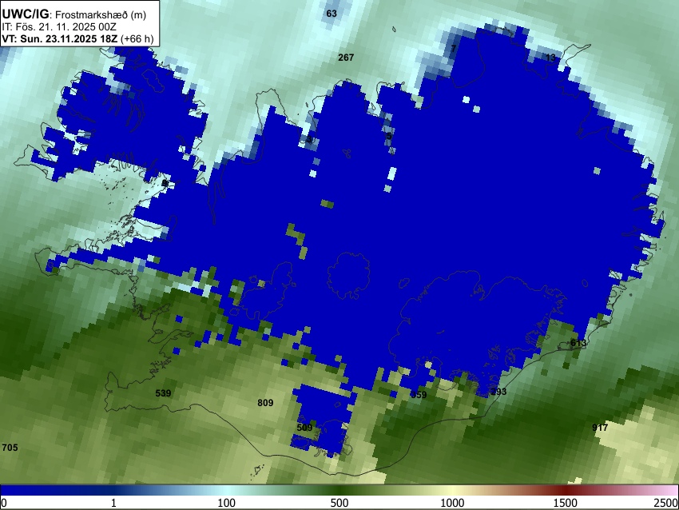
Task: Click the map value "509"
Action: tap(305, 428)
